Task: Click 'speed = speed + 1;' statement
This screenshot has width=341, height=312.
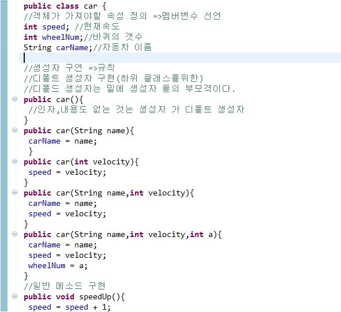Action: (70, 307)
